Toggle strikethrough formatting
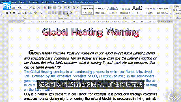This screenshot has width=181, height=102. point(19,13)
